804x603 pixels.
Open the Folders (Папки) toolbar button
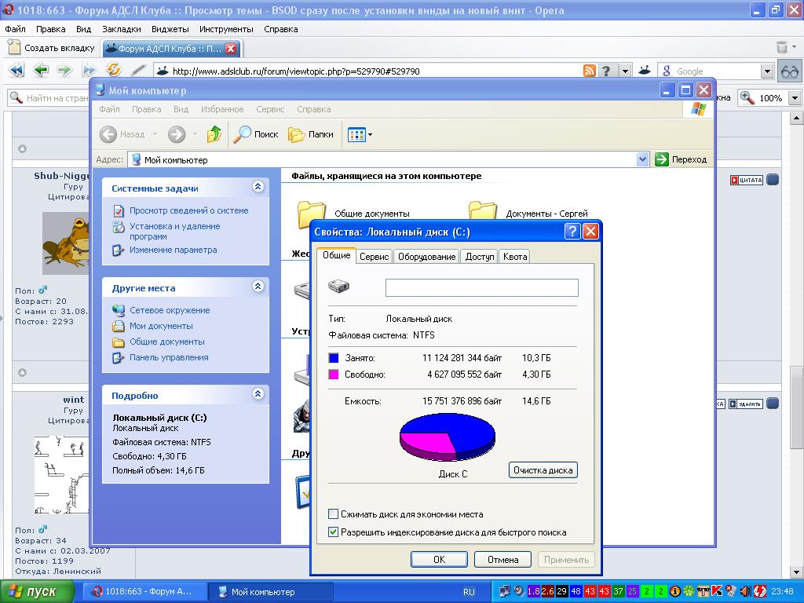tap(297, 134)
